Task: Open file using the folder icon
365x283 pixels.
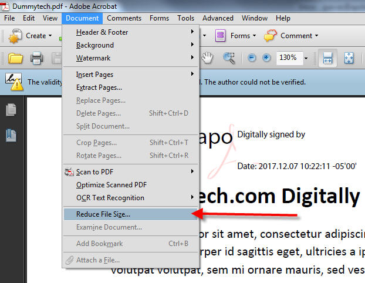Action: click(x=15, y=58)
